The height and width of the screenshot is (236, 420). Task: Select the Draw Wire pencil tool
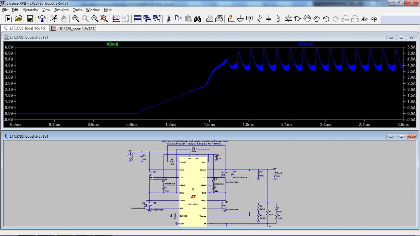pos(231,19)
